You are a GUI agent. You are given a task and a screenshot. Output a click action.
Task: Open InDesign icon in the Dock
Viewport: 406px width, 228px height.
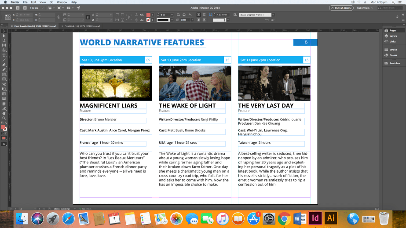pyautogui.click(x=315, y=218)
